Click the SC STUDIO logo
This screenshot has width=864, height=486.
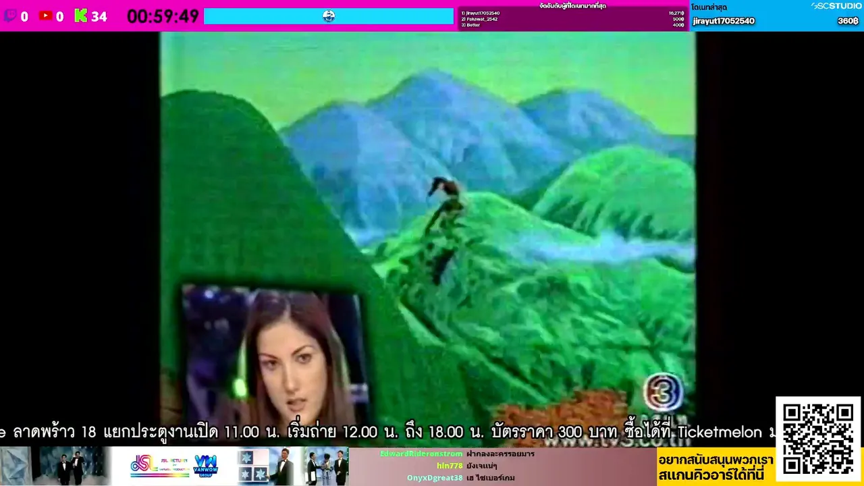[836, 5]
